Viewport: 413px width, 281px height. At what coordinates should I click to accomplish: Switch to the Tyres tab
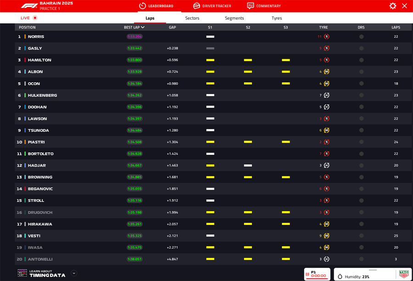tap(277, 18)
